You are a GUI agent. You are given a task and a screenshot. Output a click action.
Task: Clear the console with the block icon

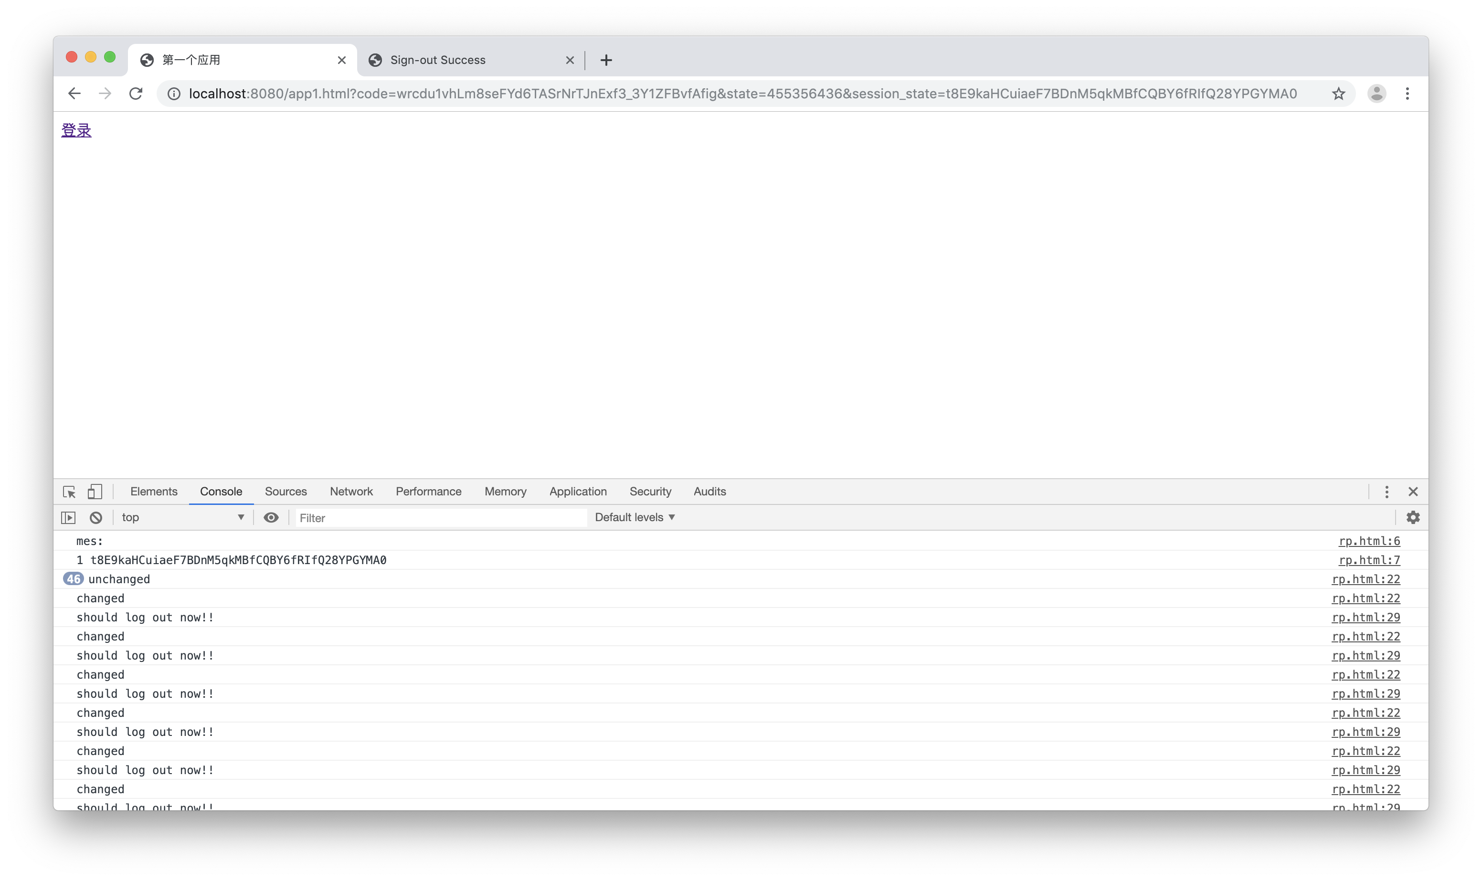pos(95,518)
